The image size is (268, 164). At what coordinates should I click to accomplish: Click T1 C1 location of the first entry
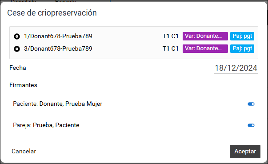coord(170,36)
